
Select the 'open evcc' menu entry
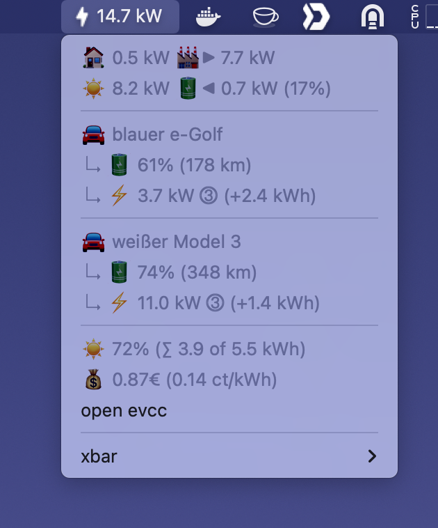(229, 410)
